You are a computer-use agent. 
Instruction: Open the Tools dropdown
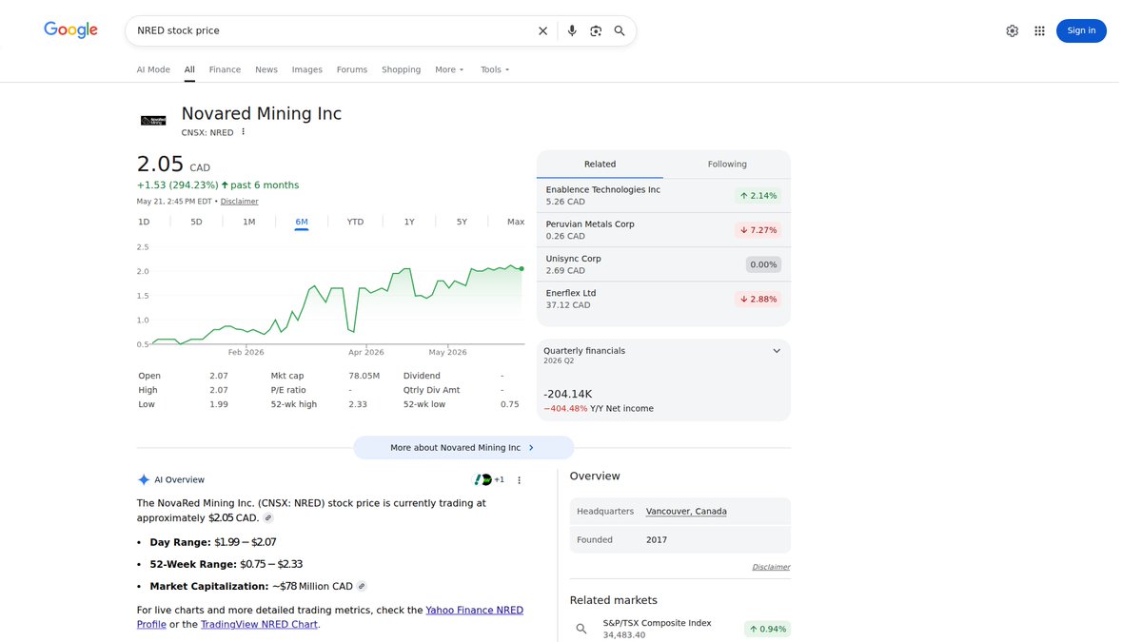(495, 69)
